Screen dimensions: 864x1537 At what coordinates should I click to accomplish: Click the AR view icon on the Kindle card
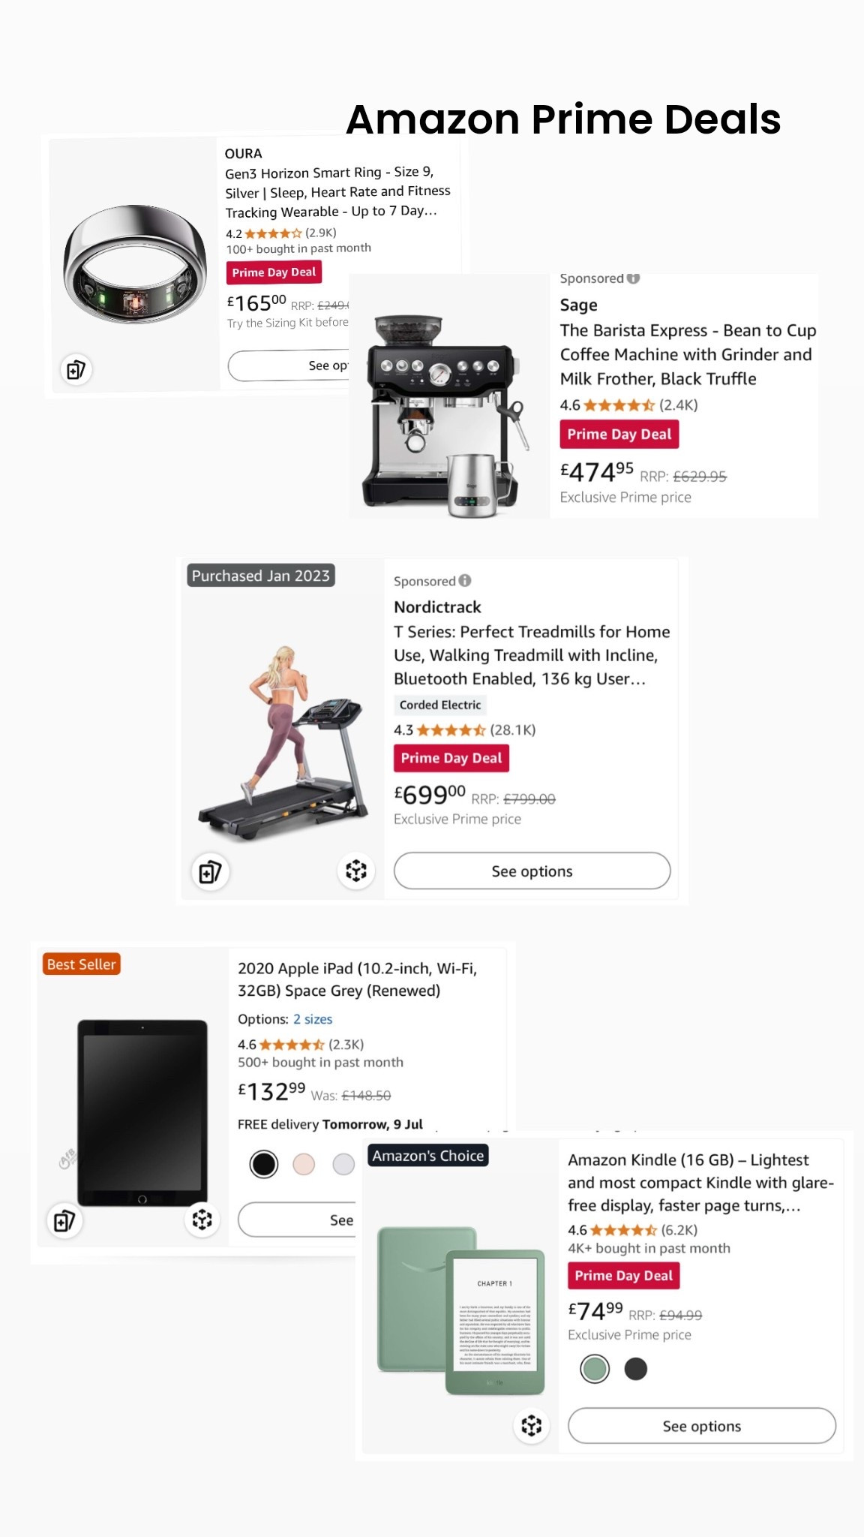point(532,1424)
